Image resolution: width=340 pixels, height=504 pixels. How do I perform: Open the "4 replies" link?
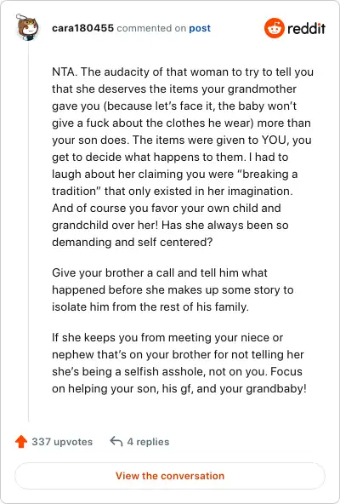[148, 442]
